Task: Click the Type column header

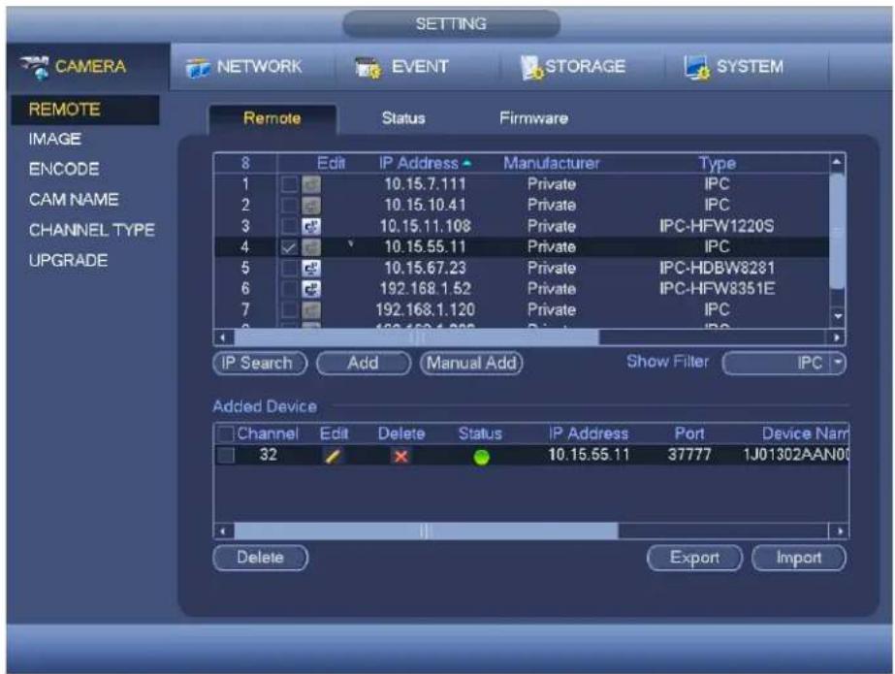Action: (x=718, y=164)
